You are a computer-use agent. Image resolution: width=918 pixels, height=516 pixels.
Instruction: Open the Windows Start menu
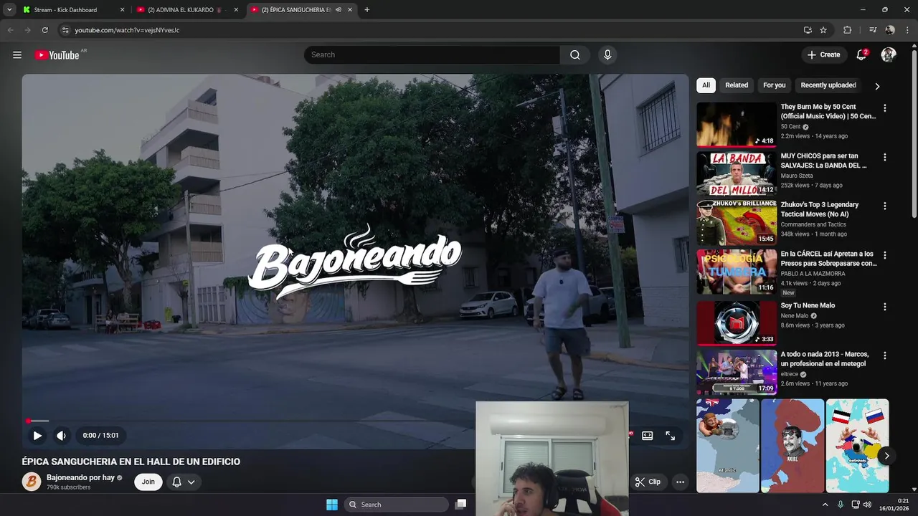click(x=332, y=505)
